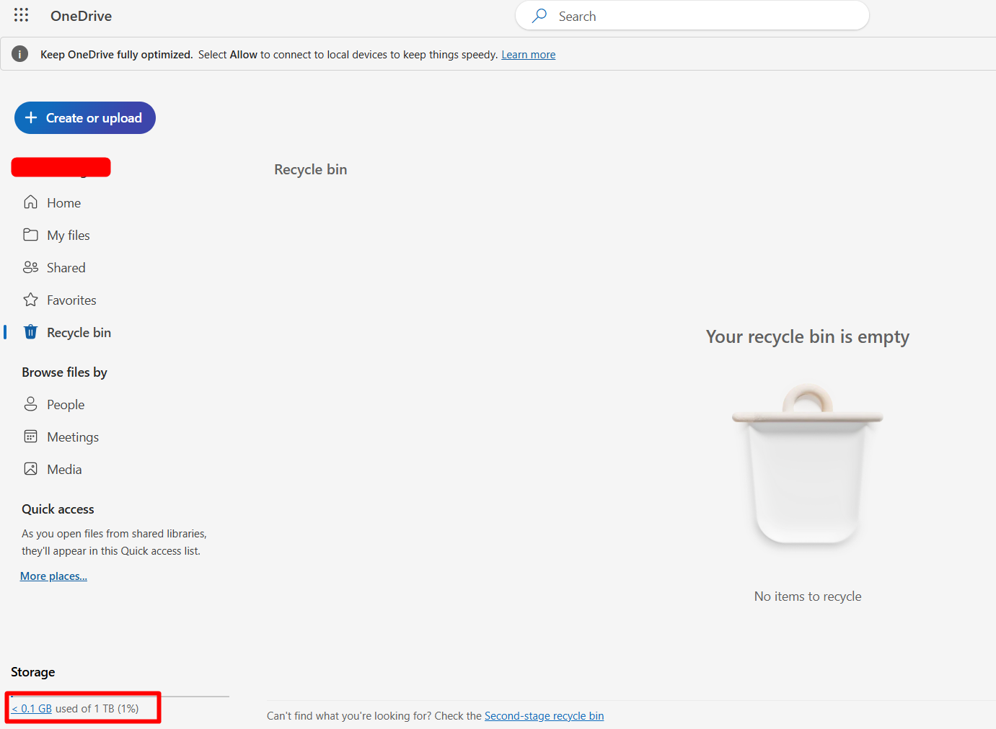Click the storage usage progress bar

120,697
